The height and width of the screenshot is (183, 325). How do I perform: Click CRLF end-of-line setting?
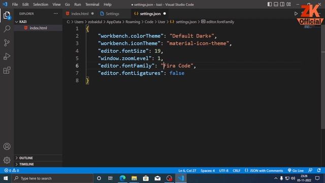(237, 170)
